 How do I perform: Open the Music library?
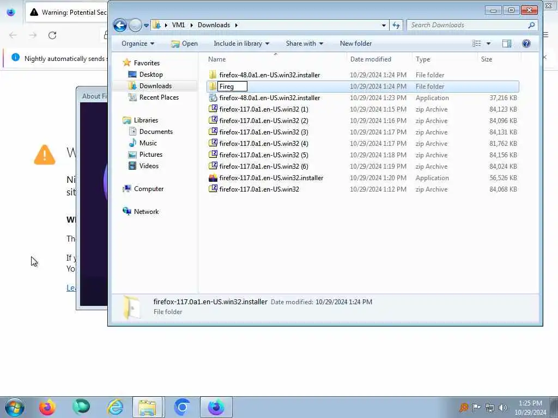click(x=148, y=143)
